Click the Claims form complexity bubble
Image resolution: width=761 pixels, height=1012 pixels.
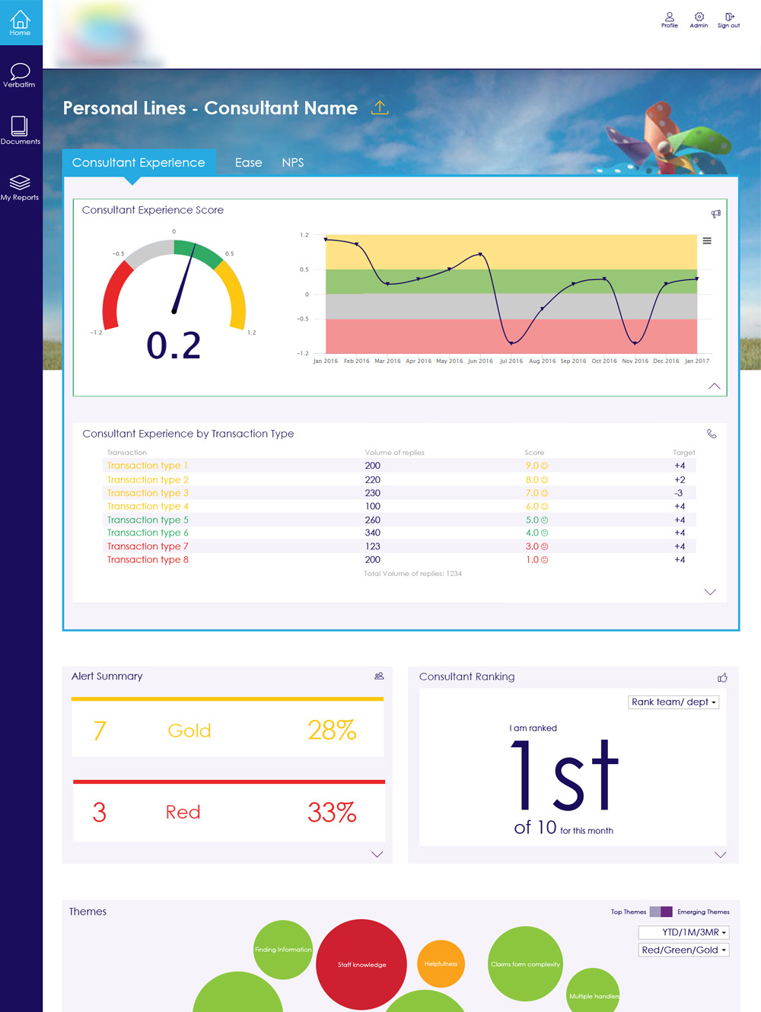525,964
